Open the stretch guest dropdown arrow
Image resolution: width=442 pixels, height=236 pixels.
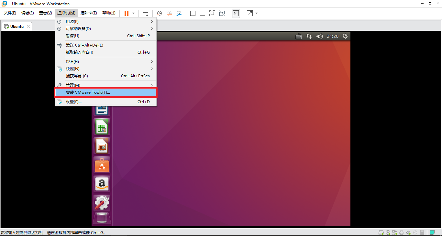257,13
